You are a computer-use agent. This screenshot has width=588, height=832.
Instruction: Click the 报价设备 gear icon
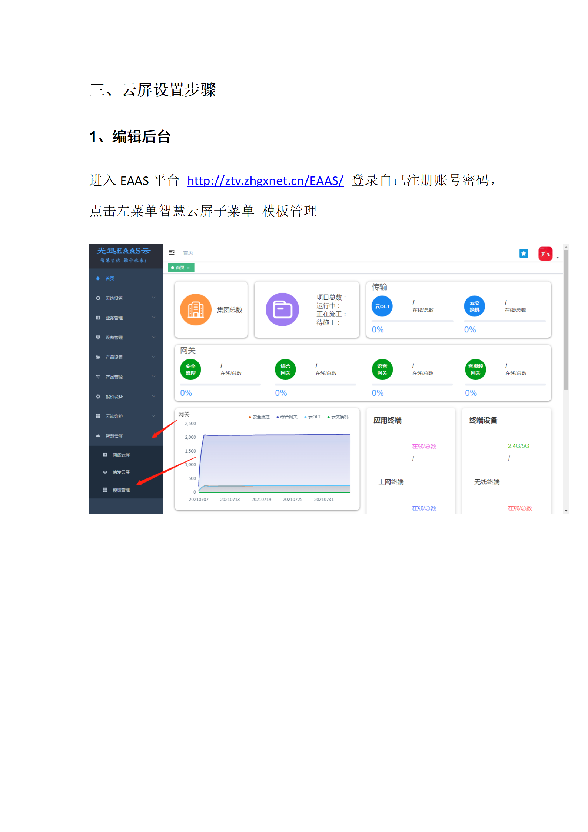click(98, 397)
